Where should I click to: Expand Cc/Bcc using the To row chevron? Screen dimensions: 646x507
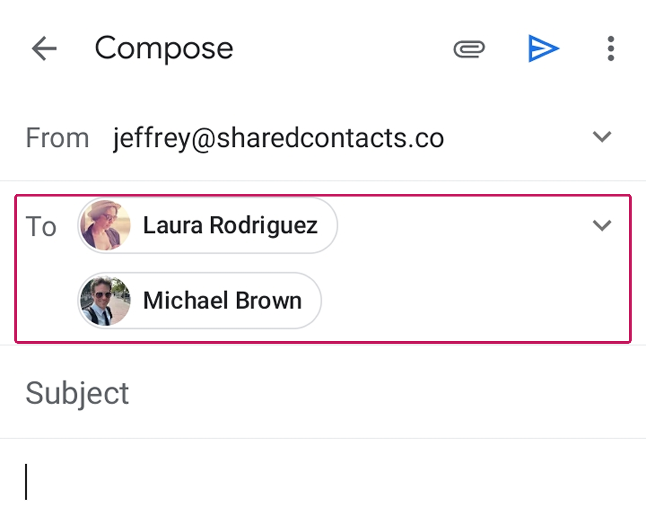pyautogui.click(x=602, y=225)
